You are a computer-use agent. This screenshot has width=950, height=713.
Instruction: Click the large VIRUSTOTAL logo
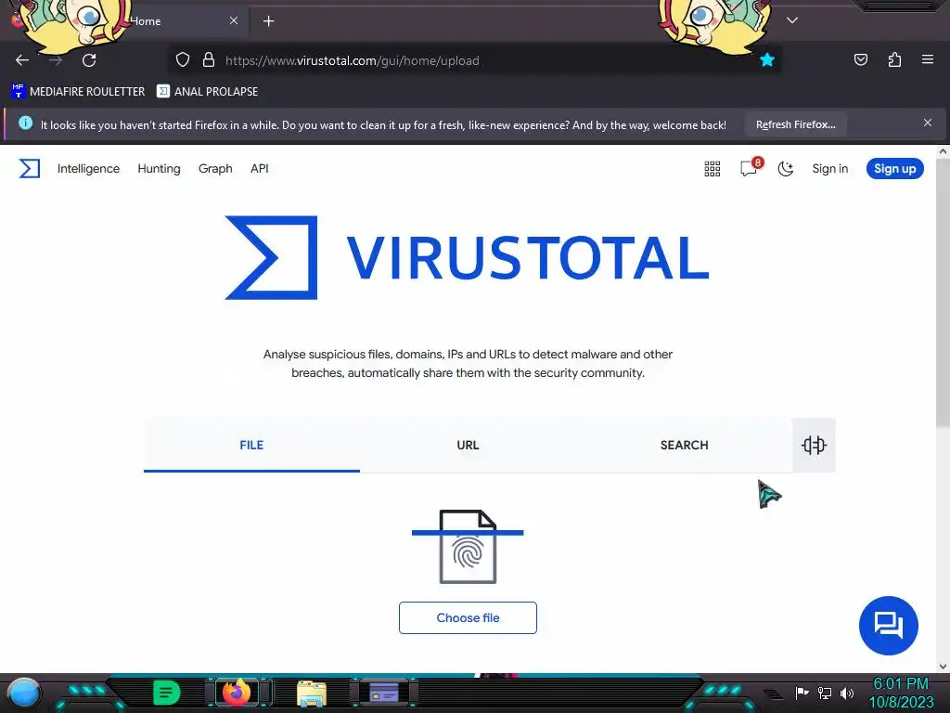(x=468, y=258)
